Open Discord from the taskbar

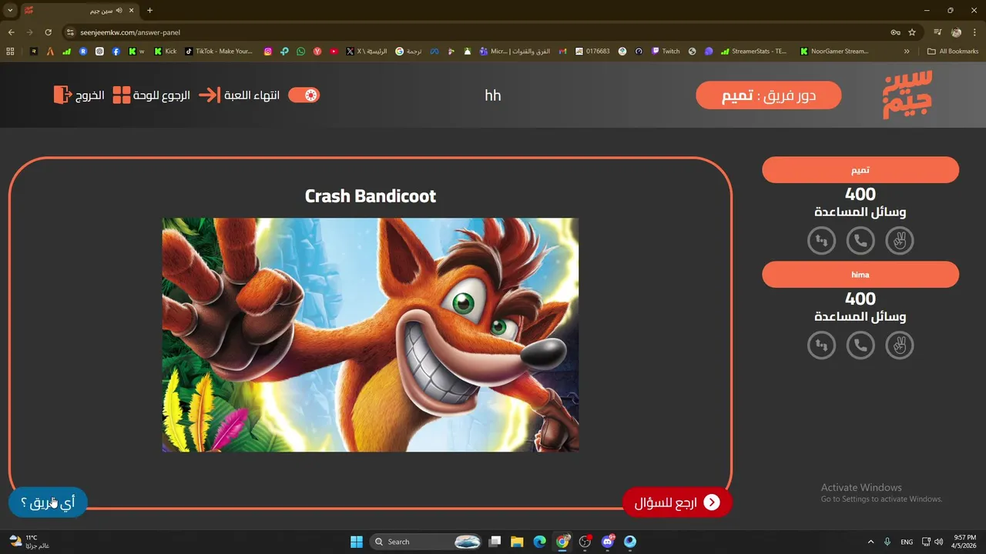tap(608, 542)
